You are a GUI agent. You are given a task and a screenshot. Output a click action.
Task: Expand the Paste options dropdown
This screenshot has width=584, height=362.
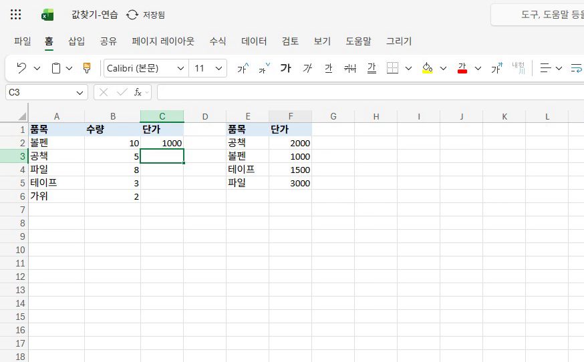pyautogui.click(x=69, y=69)
